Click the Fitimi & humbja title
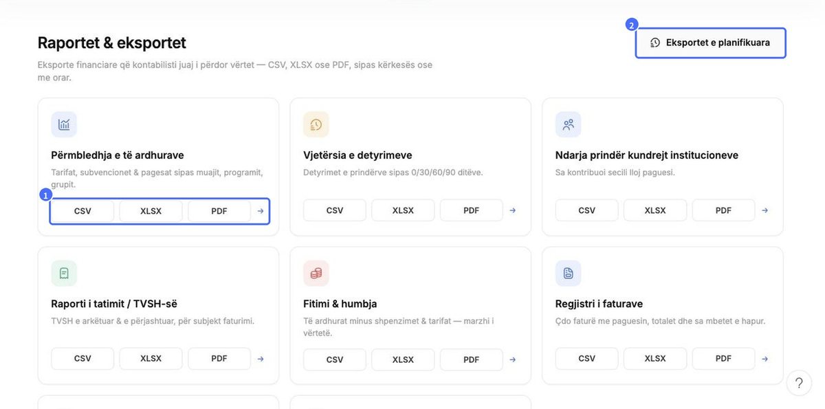 click(340, 304)
